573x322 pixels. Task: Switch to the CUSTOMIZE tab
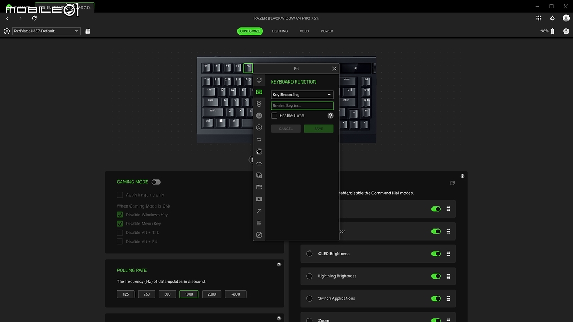[250, 31]
